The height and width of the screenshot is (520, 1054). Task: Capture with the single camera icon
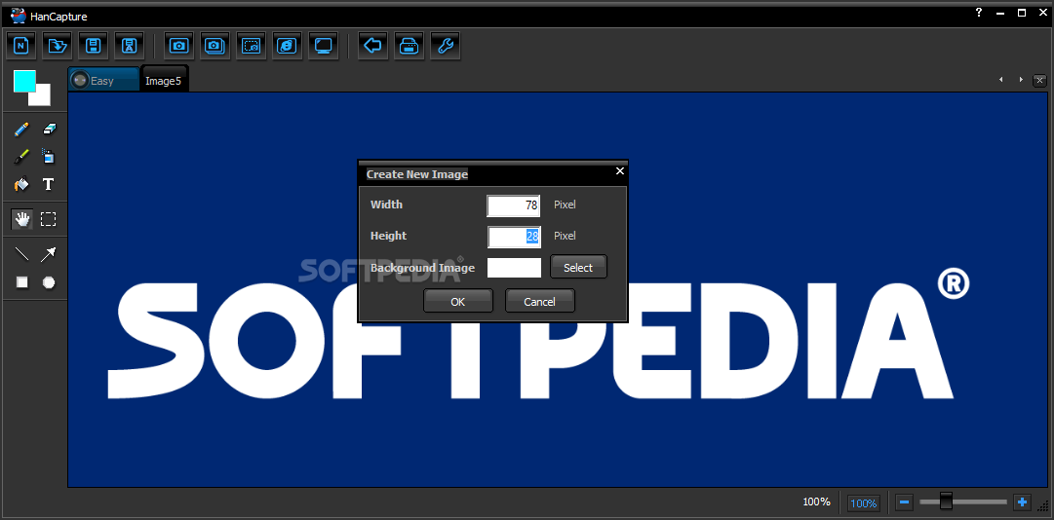[178, 46]
